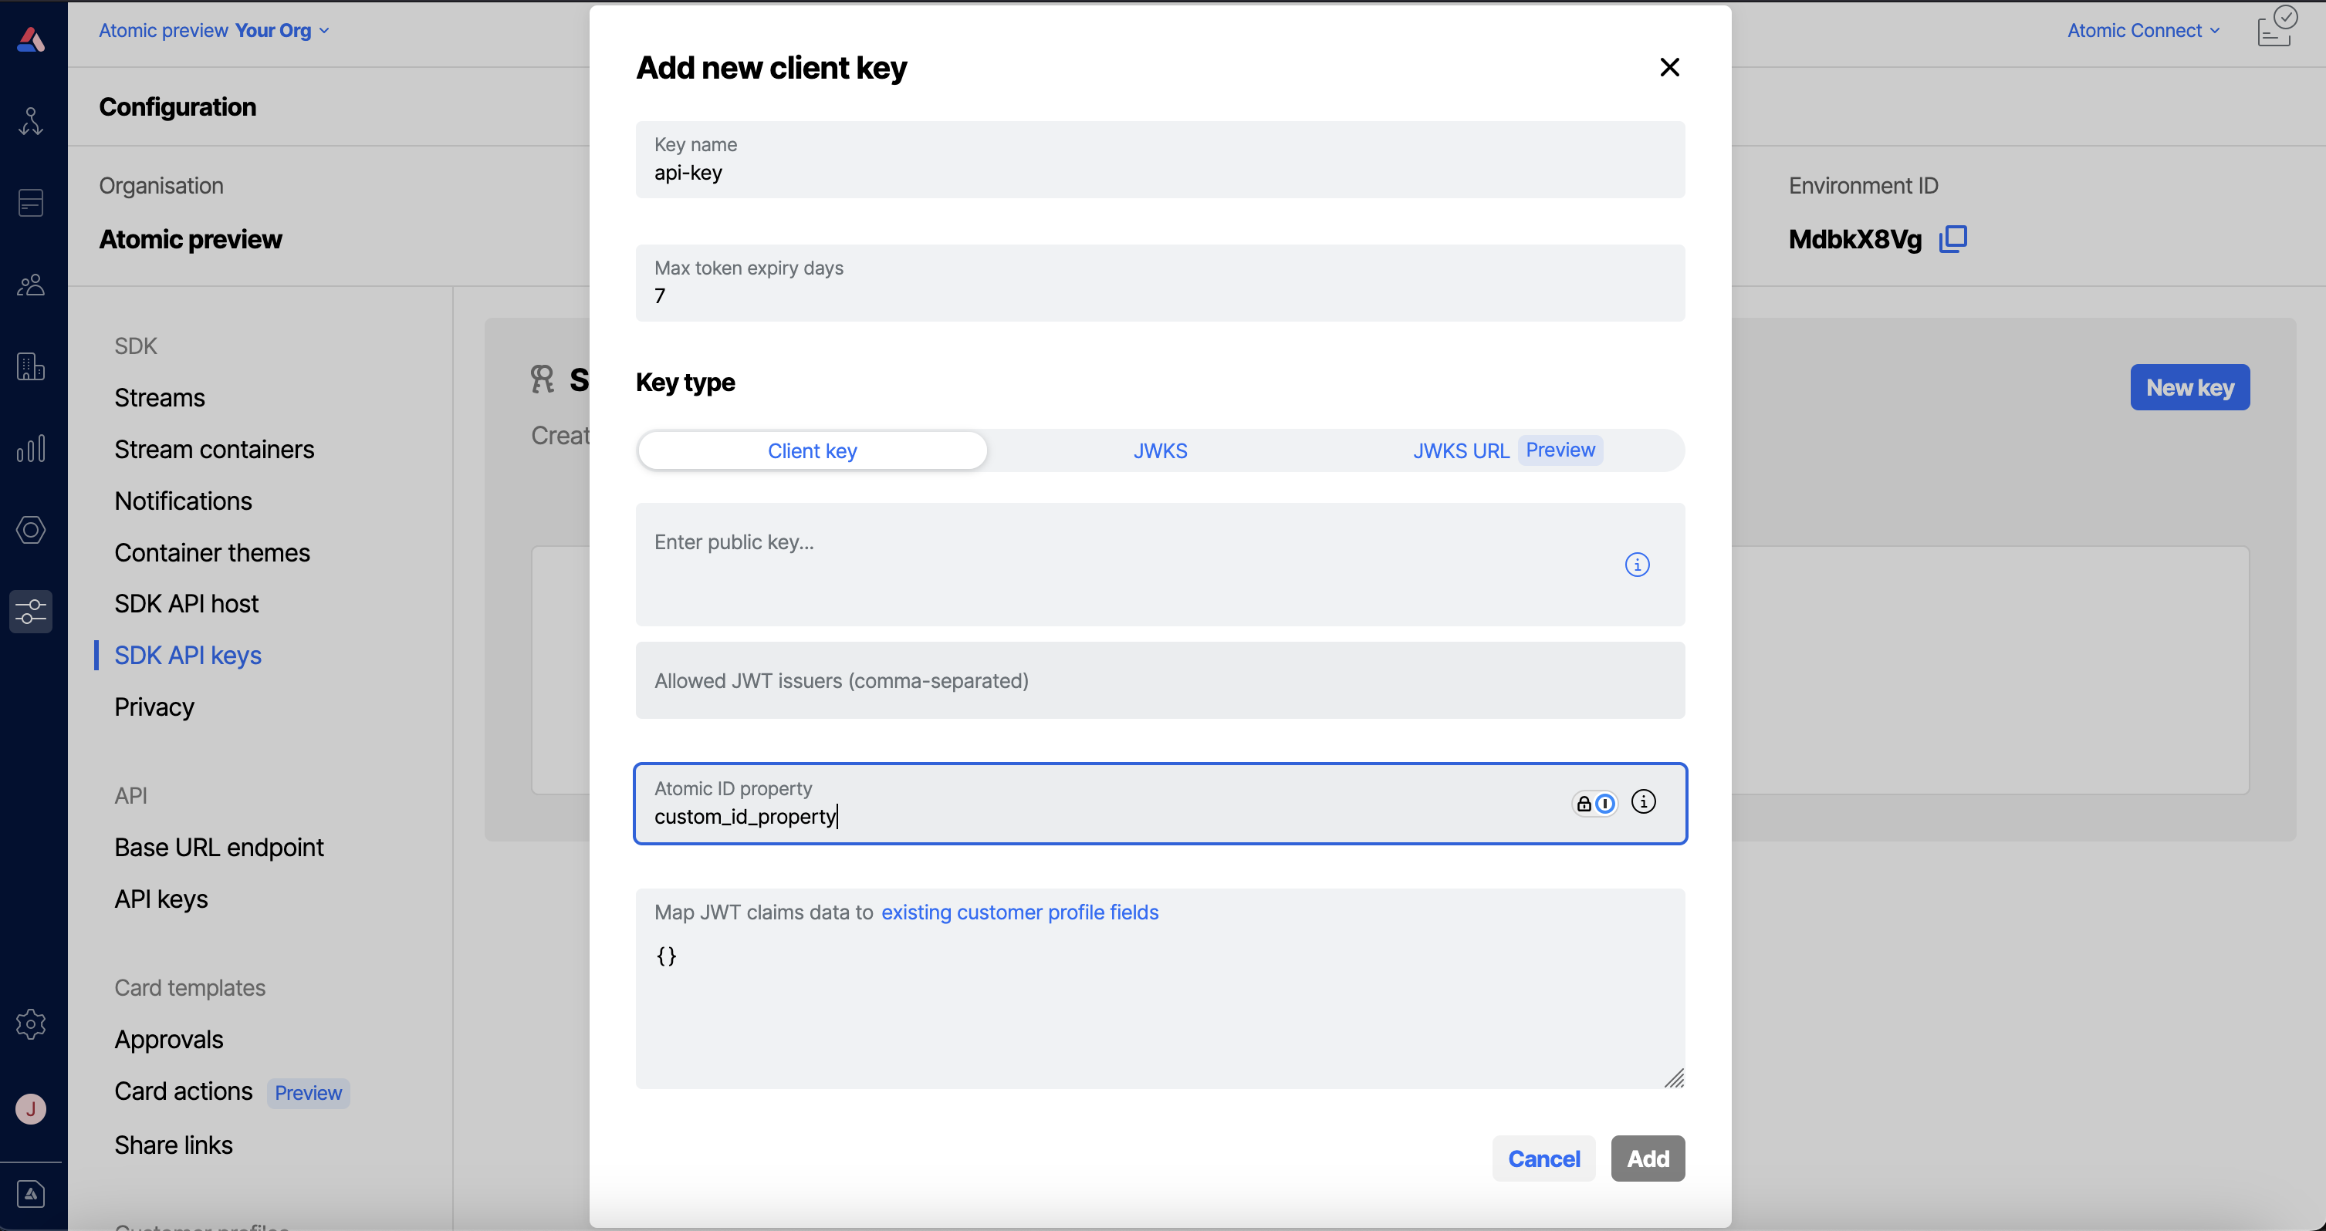Switch to the JWKS key type tab
Screen dimensions: 2326x1231
tap(1160, 451)
